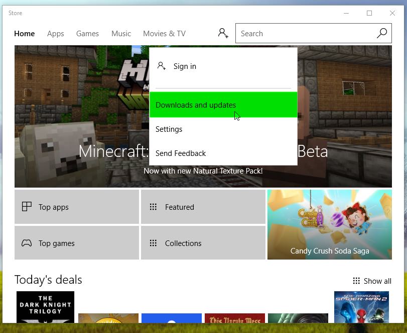Click the Featured grid icon
This screenshot has width=407, height=333.
coord(154,207)
